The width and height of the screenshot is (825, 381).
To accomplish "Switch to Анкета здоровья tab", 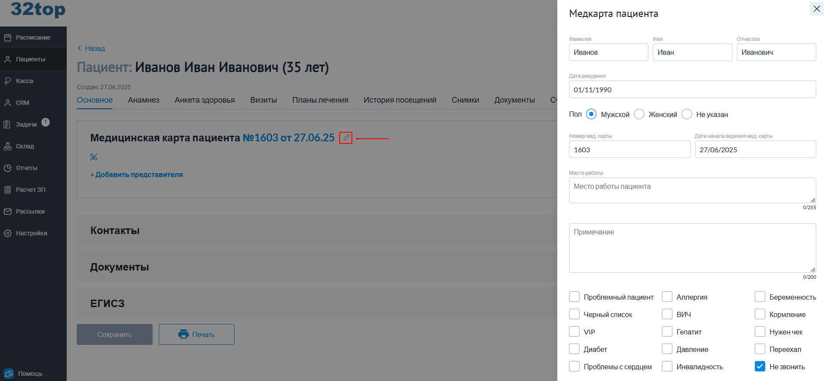I will 205,100.
